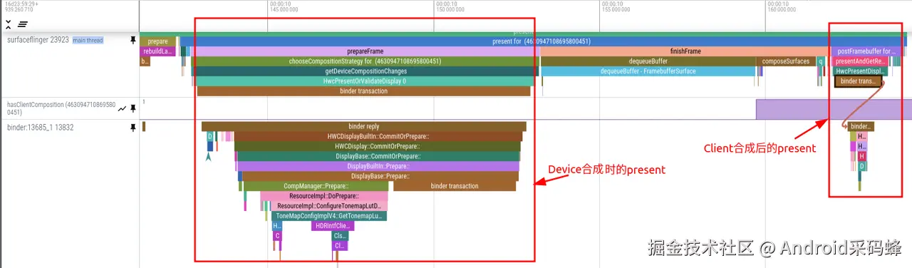The image size is (912, 268).
Task: Select the 'dequeueBuffer - FramebufferSurface' slice
Action: tap(648, 71)
